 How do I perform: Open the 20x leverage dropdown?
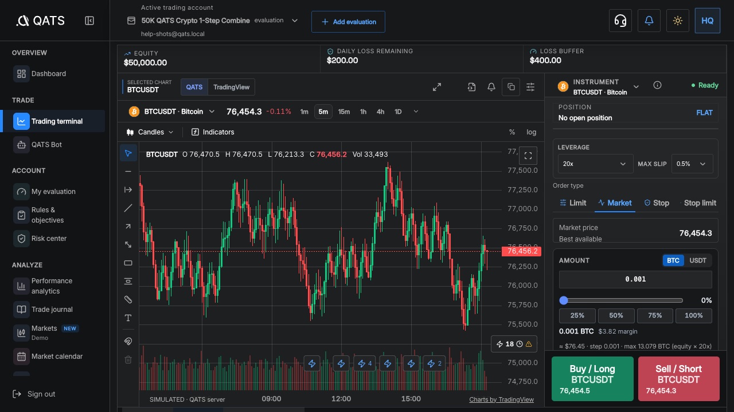pos(595,164)
